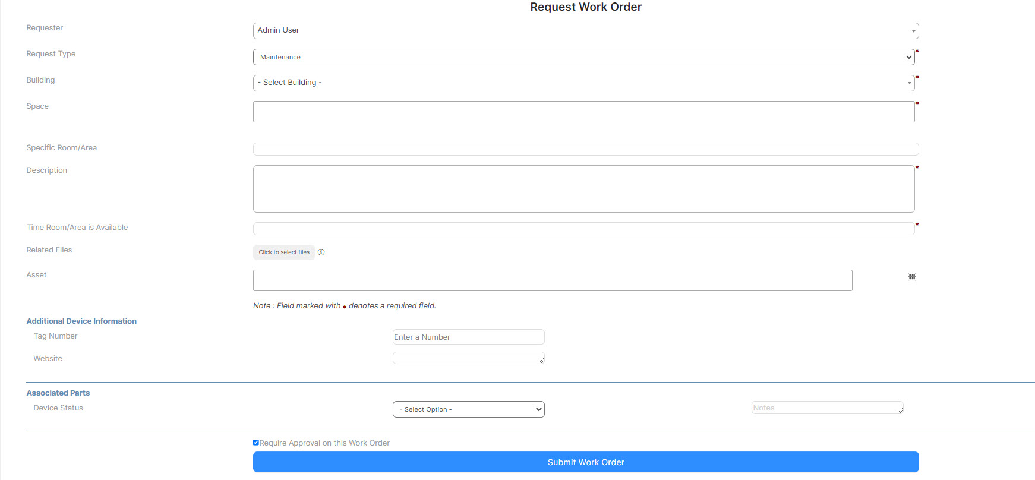This screenshot has width=1035, height=480.
Task: Click the 'Request Work Order' title
Action: click(586, 7)
